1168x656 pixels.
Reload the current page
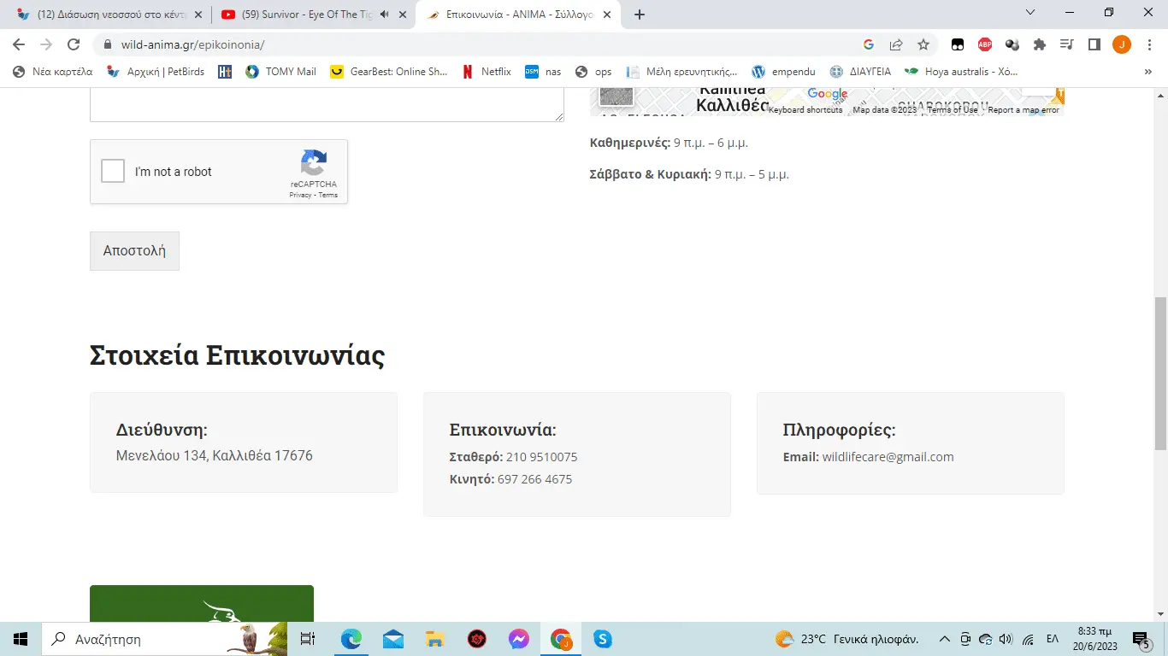click(74, 44)
